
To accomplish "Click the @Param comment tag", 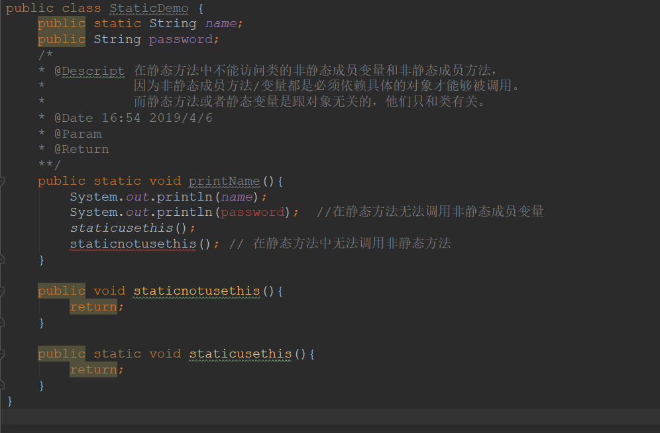I will pos(78,134).
